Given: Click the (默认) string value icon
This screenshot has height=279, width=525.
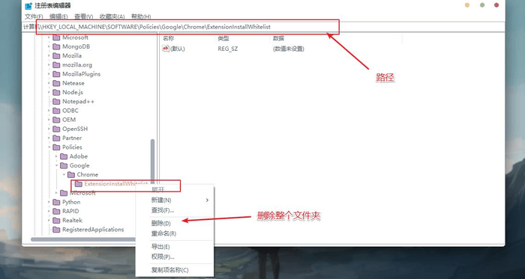Looking at the screenshot, I should coord(166,49).
